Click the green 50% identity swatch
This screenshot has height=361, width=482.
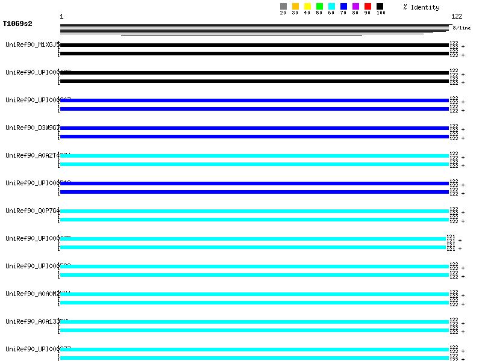tap(319, 7)
